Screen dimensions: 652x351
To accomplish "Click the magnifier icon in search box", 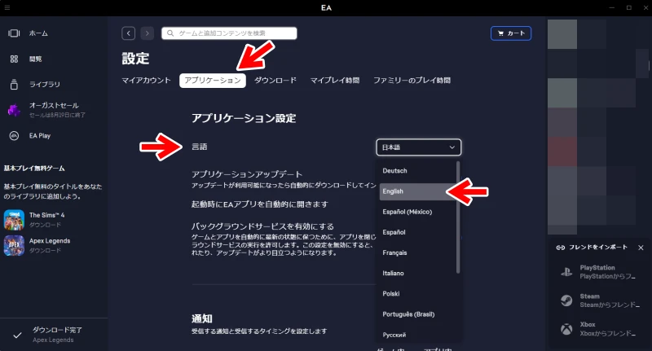I will point(170,33).
